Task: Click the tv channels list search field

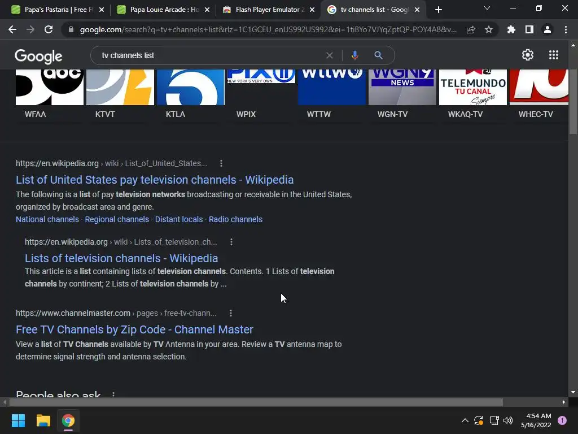Action: (x=210, y=55)
